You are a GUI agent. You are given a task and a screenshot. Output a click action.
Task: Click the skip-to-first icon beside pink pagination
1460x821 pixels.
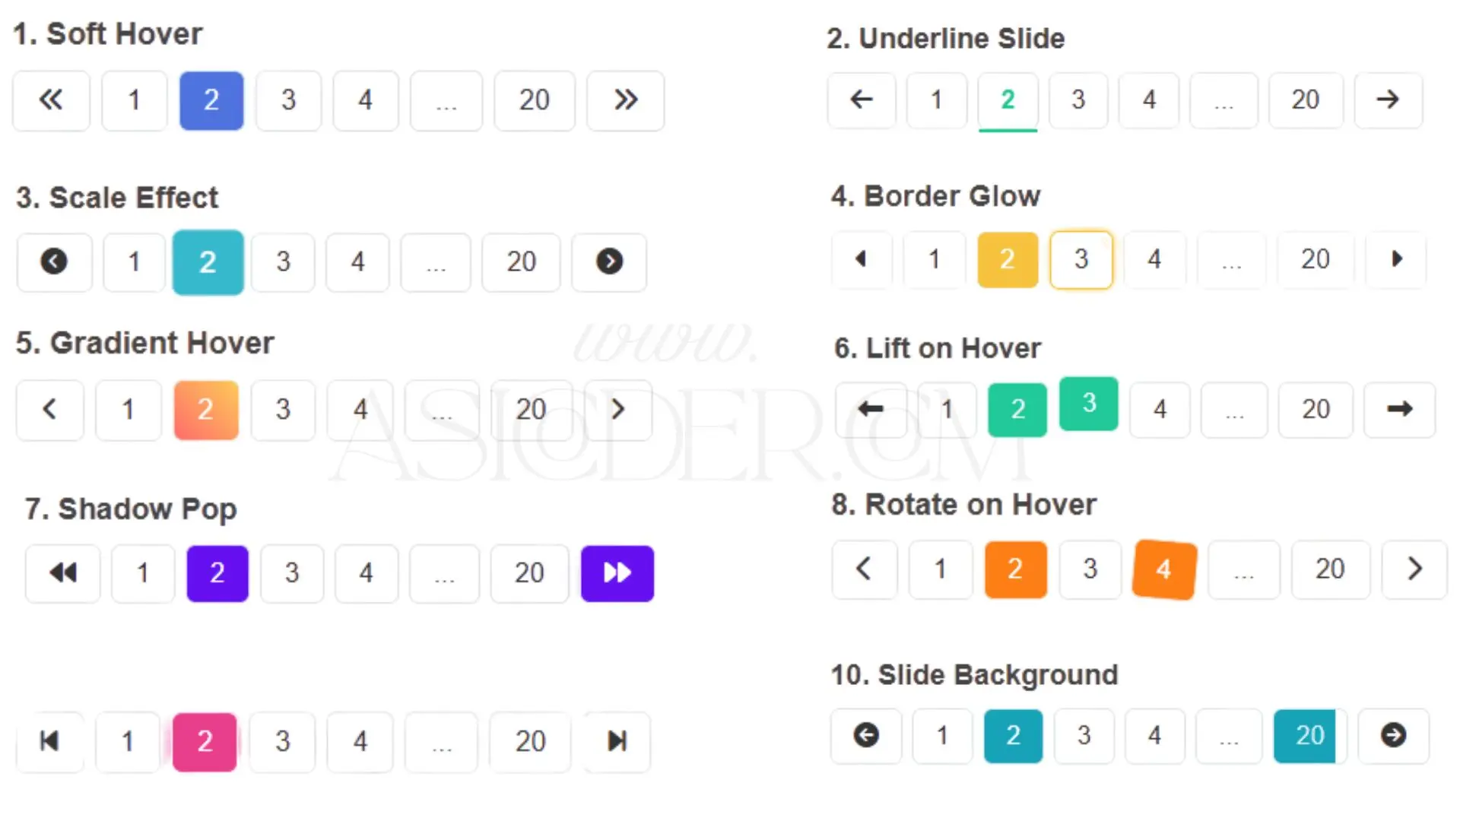point(49,741)
